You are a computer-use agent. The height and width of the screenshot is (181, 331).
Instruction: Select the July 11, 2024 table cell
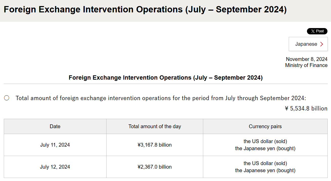tap(55, 145)
